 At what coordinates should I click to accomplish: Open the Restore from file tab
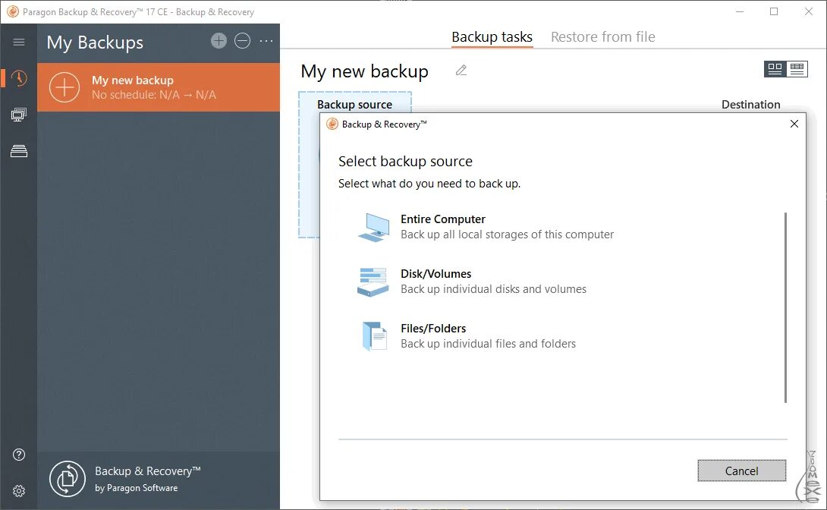click(x=602, y=37)
